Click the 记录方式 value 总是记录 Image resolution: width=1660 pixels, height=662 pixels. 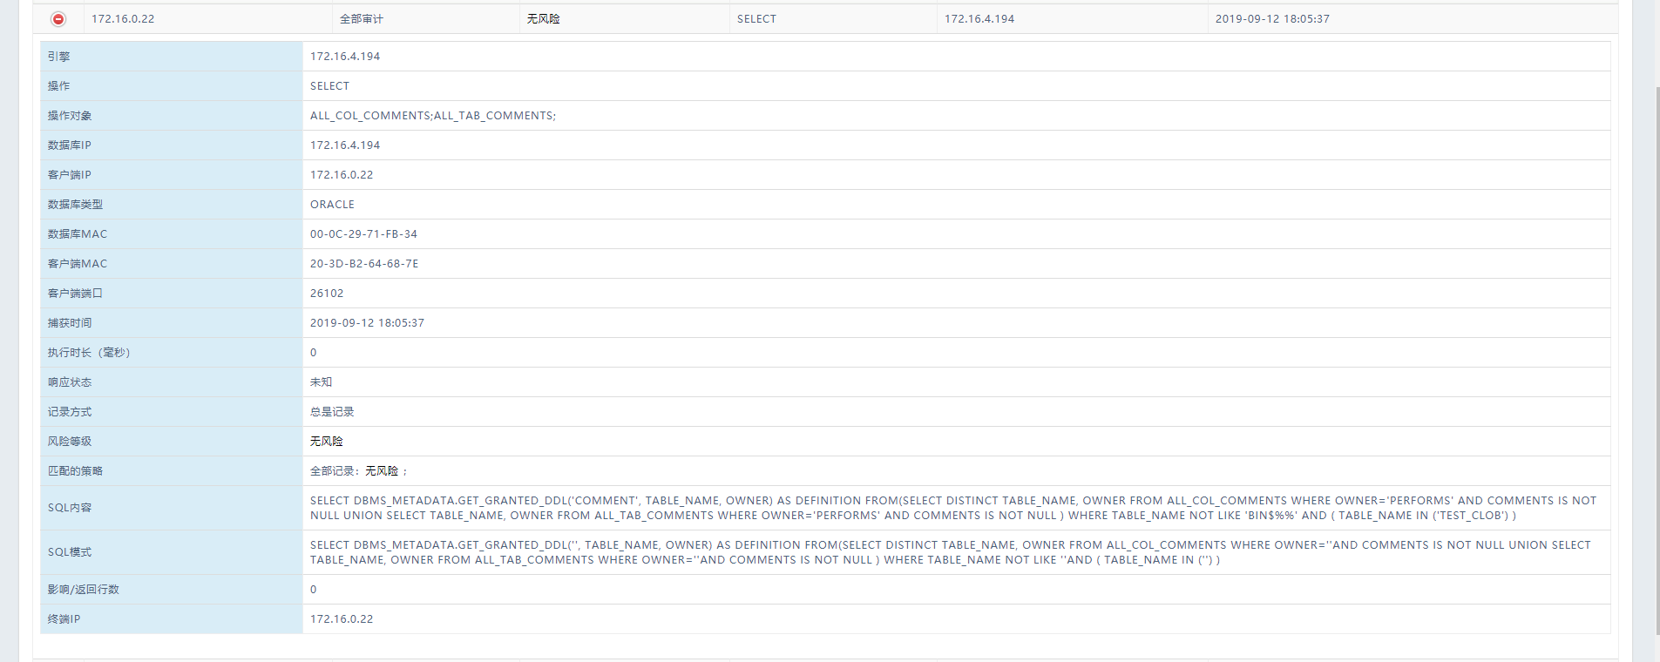pyautogui.click(x=332, y=412)
